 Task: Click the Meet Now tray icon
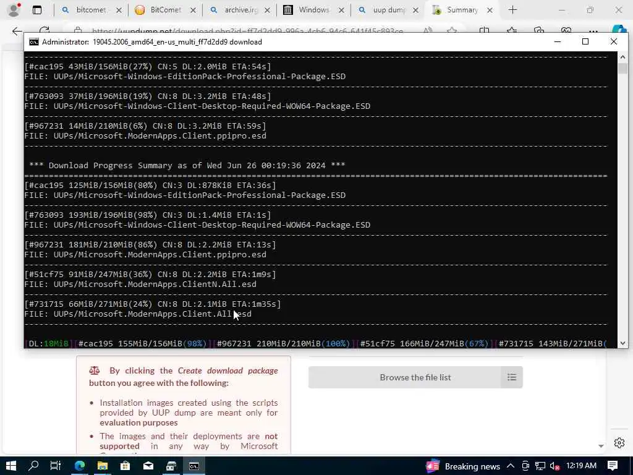tap(525, 466)
